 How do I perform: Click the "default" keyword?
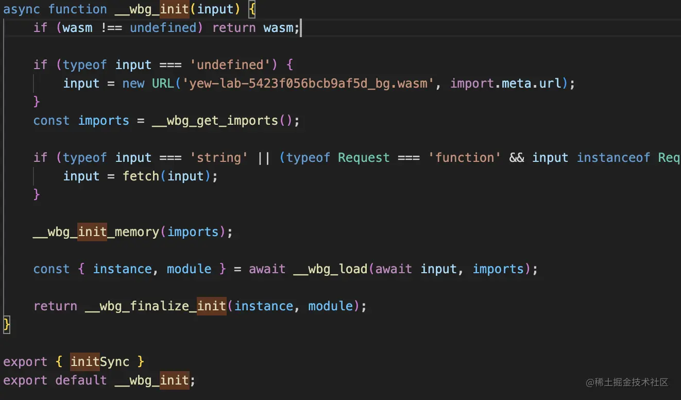(81, 380)
